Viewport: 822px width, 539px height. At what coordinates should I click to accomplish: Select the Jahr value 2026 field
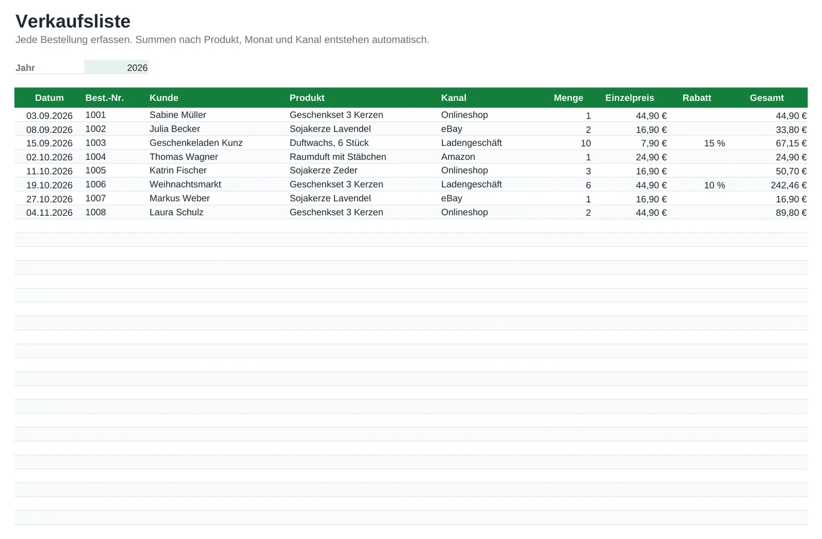click(116, 67)
